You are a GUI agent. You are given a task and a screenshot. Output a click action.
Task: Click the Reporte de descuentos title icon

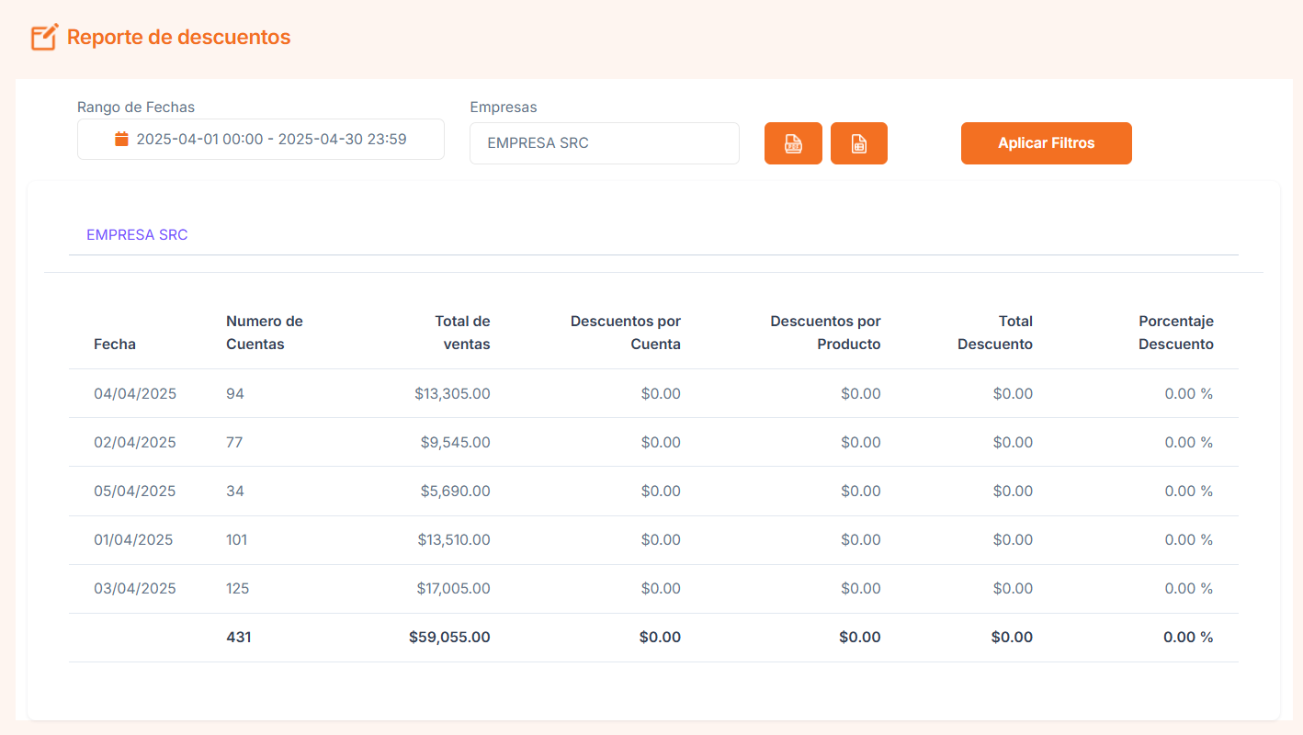(44, 38)
